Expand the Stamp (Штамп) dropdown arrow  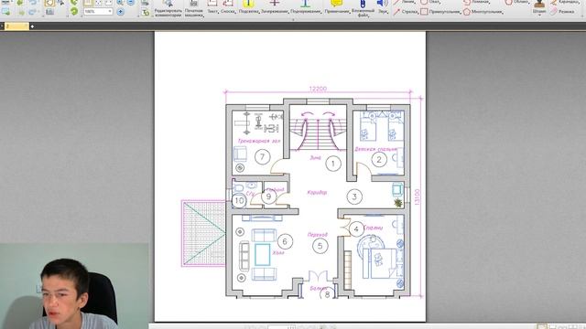pyautogui.click(x=539, y=15)
